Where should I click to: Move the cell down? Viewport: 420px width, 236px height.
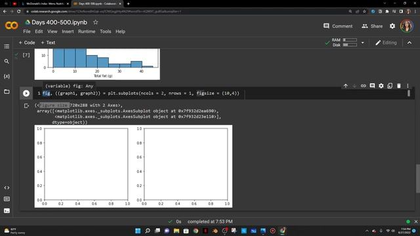click(354, 86)
